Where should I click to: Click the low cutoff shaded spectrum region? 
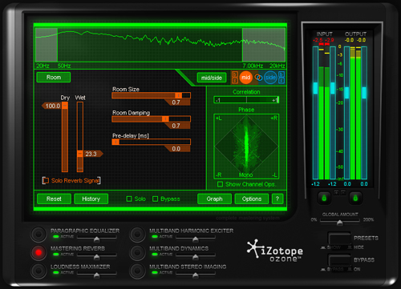tap(47, 45)
